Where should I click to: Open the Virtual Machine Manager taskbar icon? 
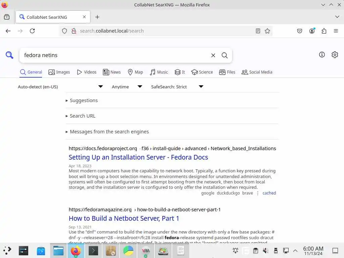coord(146,251)
